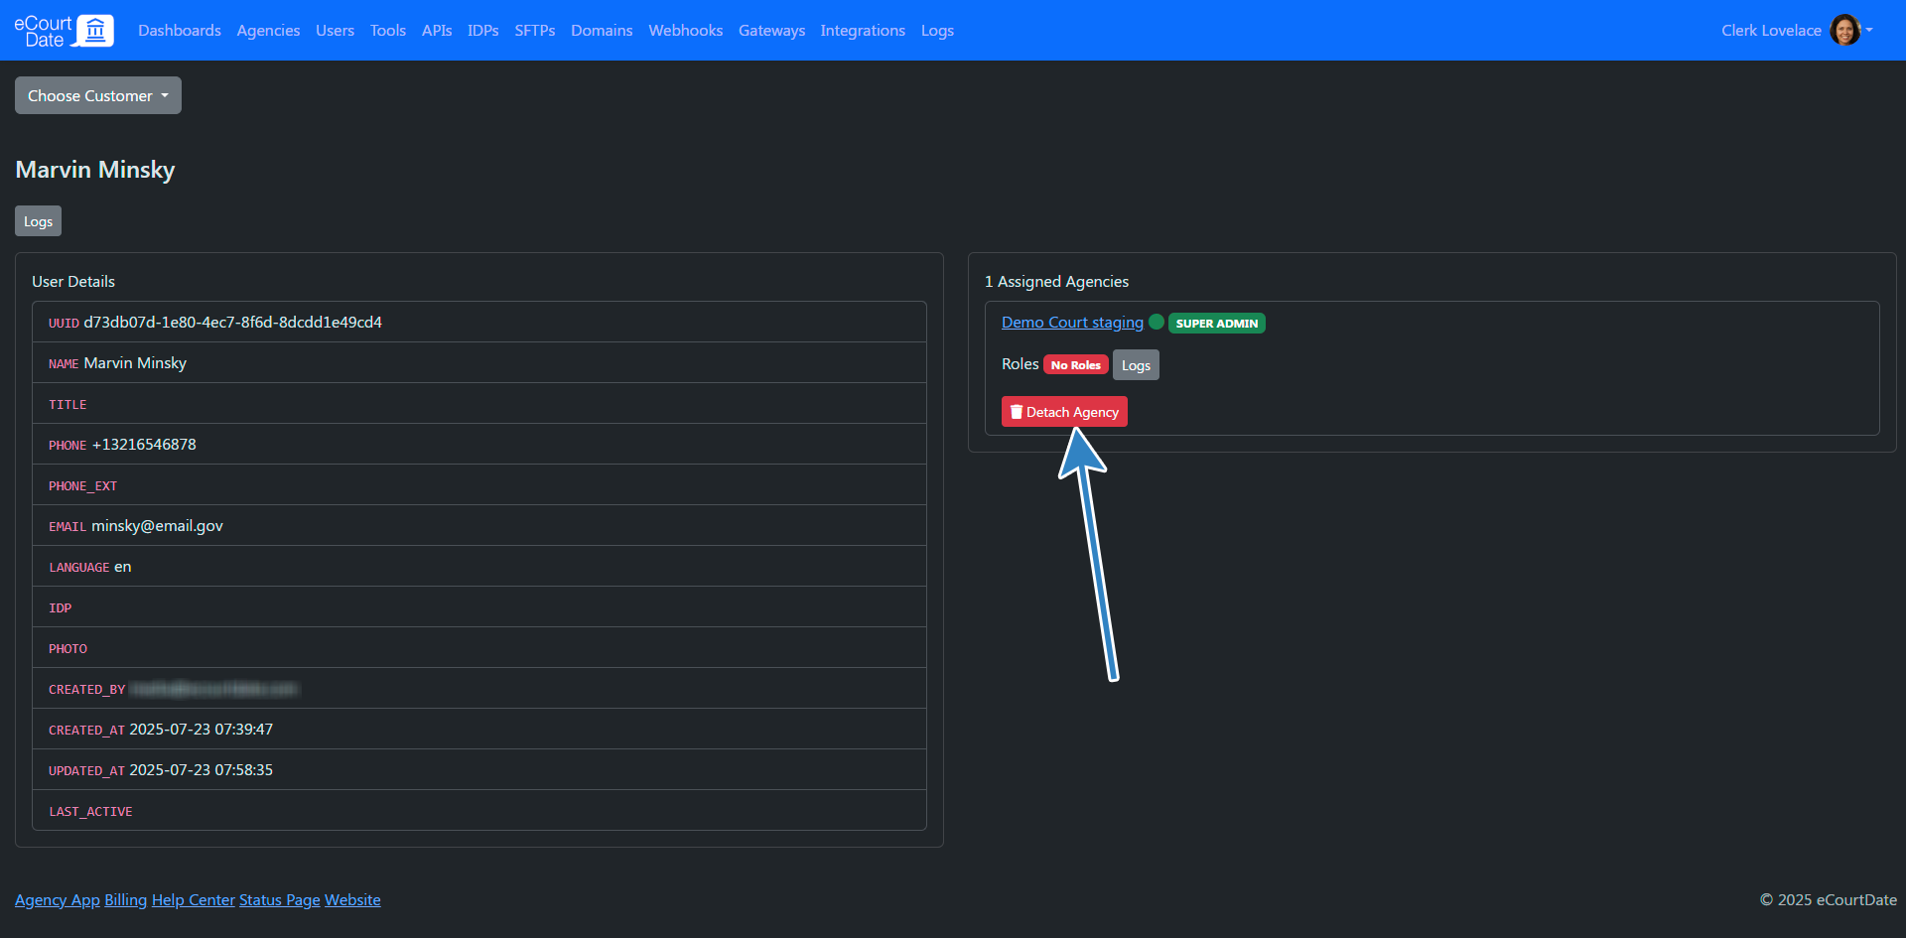
Task: Click the trash icon on Detach Agency
Action: [x=1017, y=411]
